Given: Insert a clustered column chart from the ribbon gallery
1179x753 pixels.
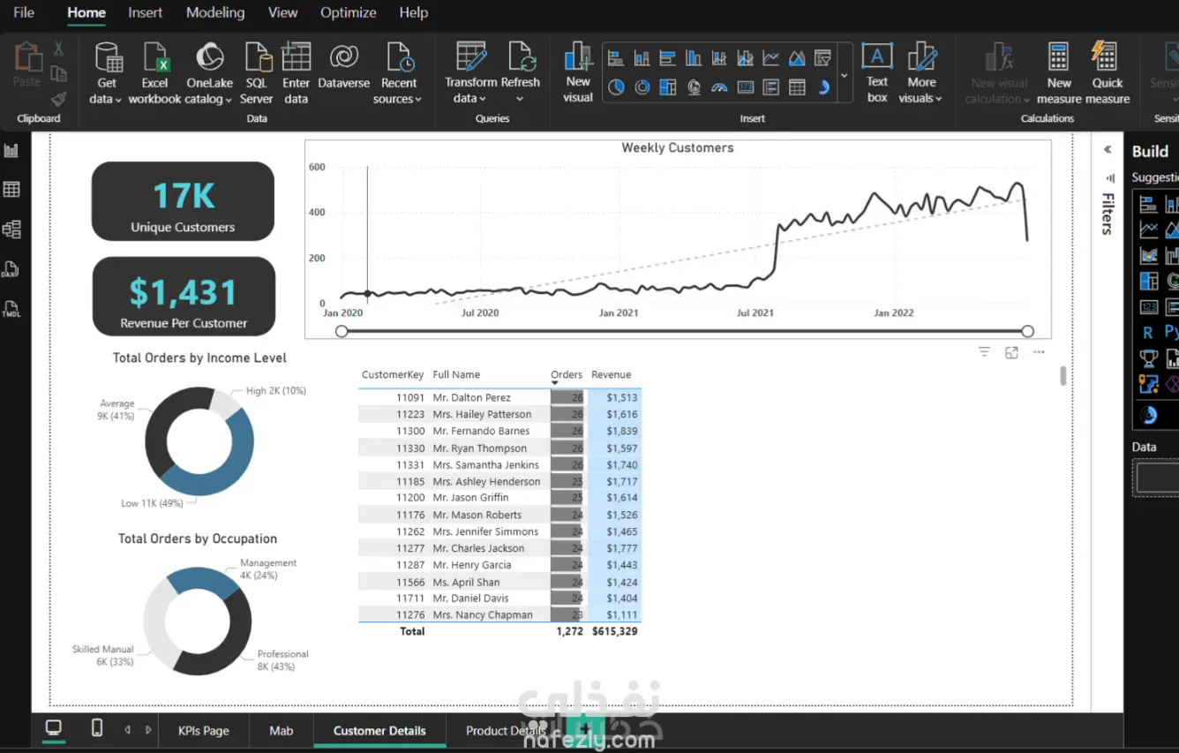Looking at the screenshot, I should tap(694, 58).
